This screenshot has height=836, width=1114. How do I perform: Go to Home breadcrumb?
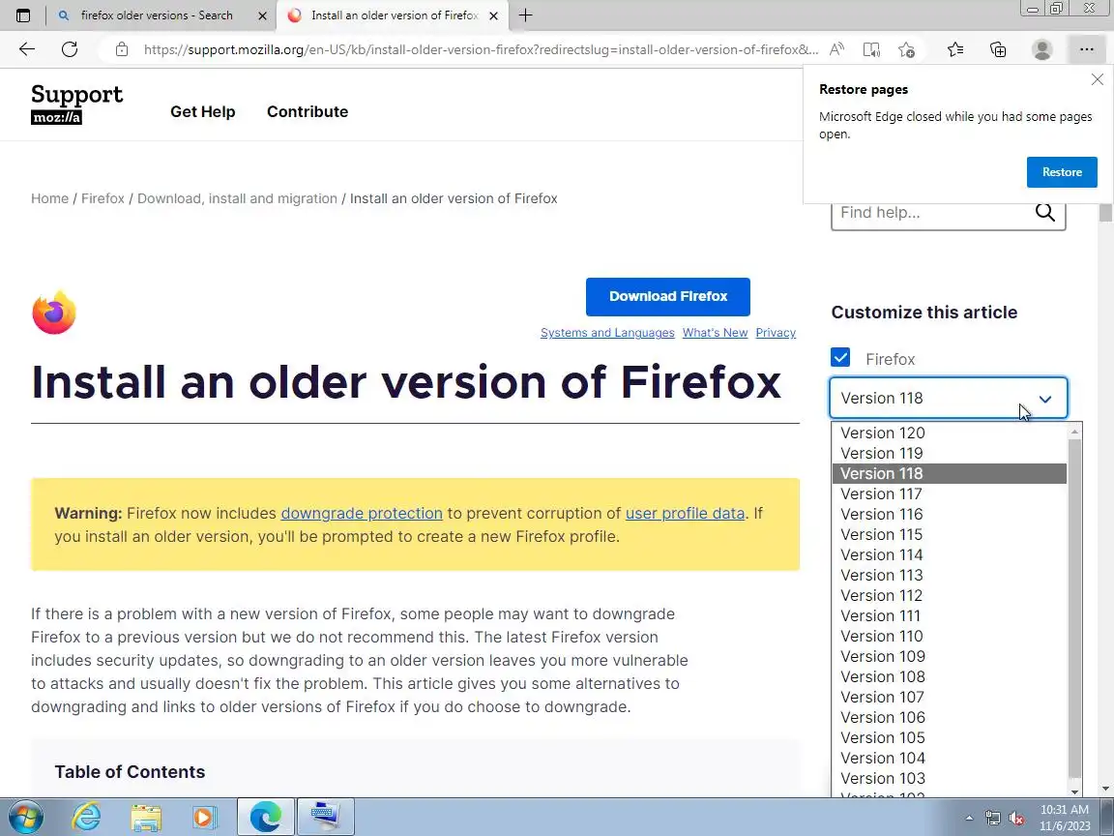[49, 198]
